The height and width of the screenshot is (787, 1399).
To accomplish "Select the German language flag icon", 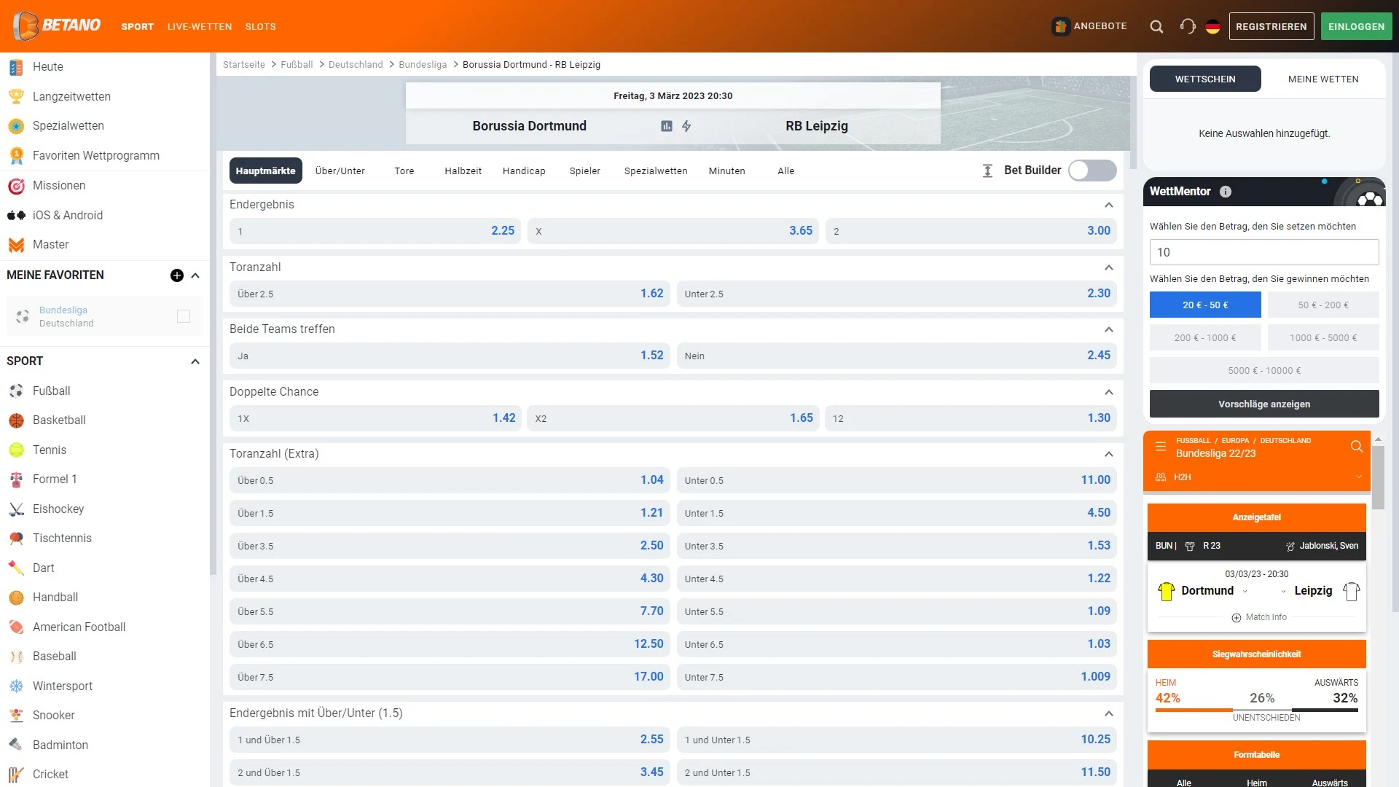I will click(1213, 26).
